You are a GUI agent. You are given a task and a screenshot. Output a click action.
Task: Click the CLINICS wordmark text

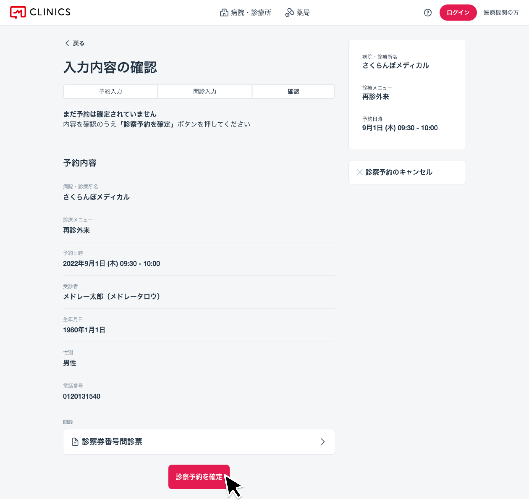(x=50, y=12)
